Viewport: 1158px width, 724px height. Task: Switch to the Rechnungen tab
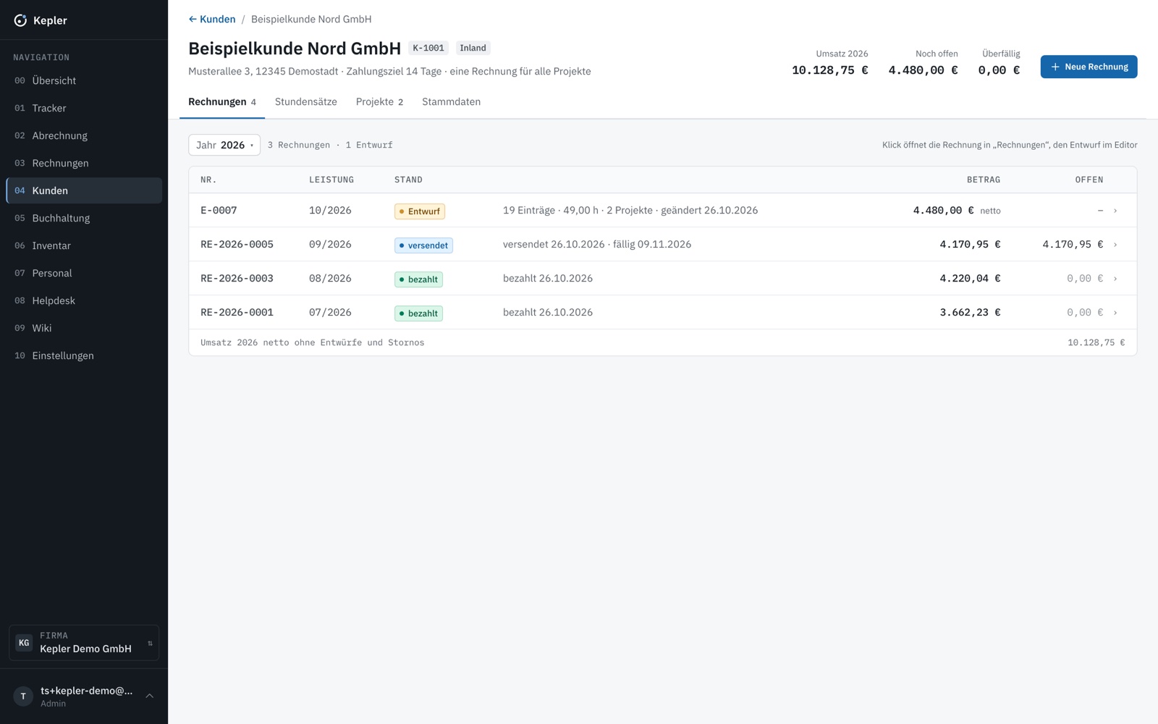click(x=222, y=102)
